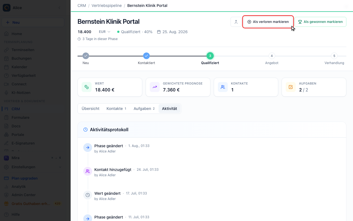Click the merge deal icon button
This screenshot has width=353, height=221.
(x=236, y=22)
